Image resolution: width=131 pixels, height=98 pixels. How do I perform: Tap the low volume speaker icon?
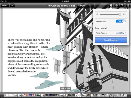[97, 14]
